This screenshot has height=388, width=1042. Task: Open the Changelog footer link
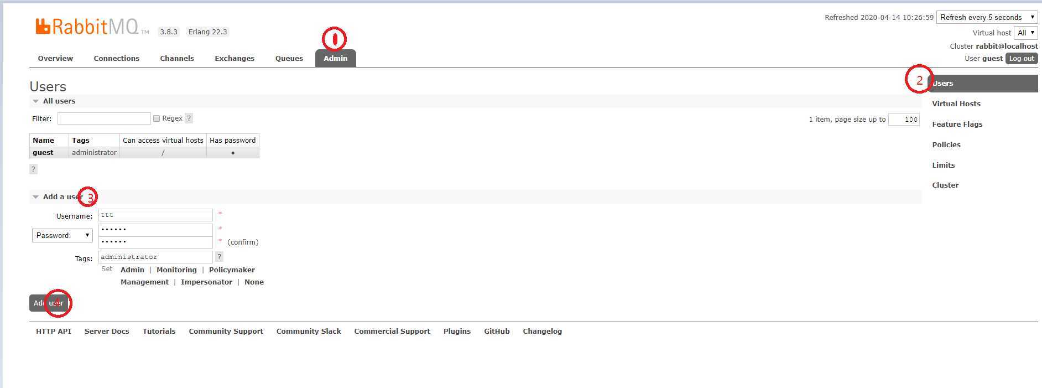click(x=542, y=331)
